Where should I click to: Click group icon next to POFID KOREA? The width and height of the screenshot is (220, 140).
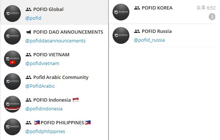coord(137,8)
